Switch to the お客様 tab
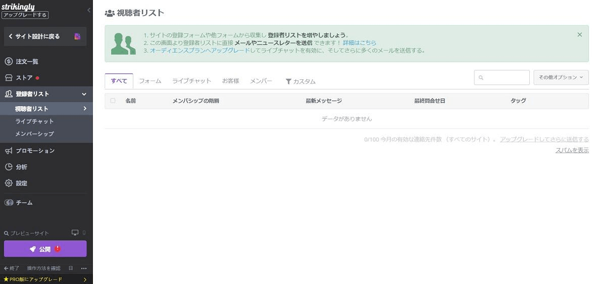Screen dimensions: 600x284 pos(231,81)
